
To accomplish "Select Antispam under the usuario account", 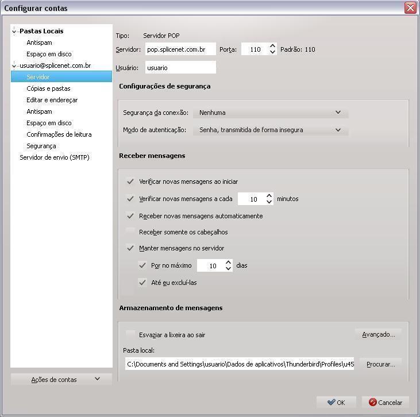I will pos(39,111).
